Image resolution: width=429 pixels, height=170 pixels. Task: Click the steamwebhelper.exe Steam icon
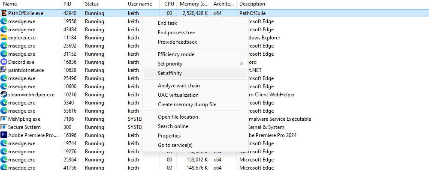(x=4, y=95)
